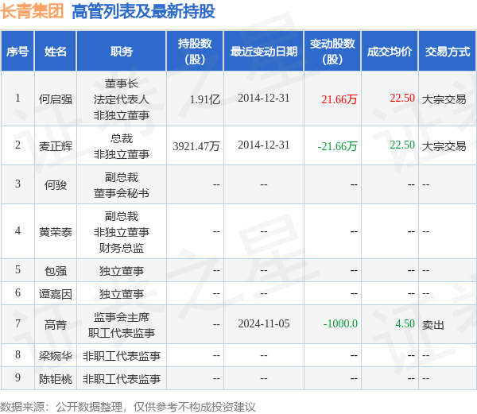Click the 数据来源 footer disclaimer text
Image resolution: width=477 pixels, height=414 pixels.
[128, 406]
